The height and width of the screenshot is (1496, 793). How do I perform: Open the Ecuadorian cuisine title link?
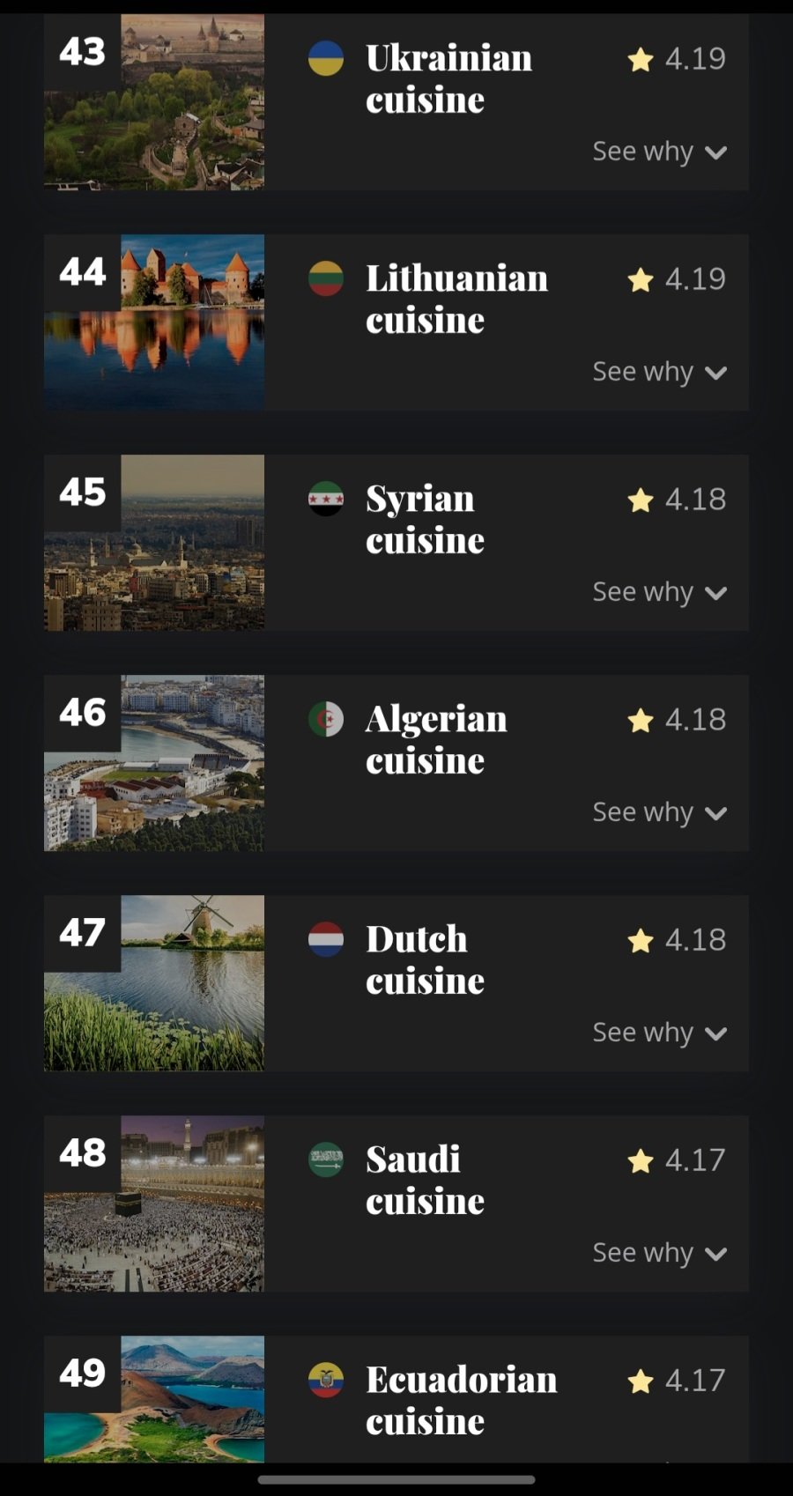point(461,1401)
